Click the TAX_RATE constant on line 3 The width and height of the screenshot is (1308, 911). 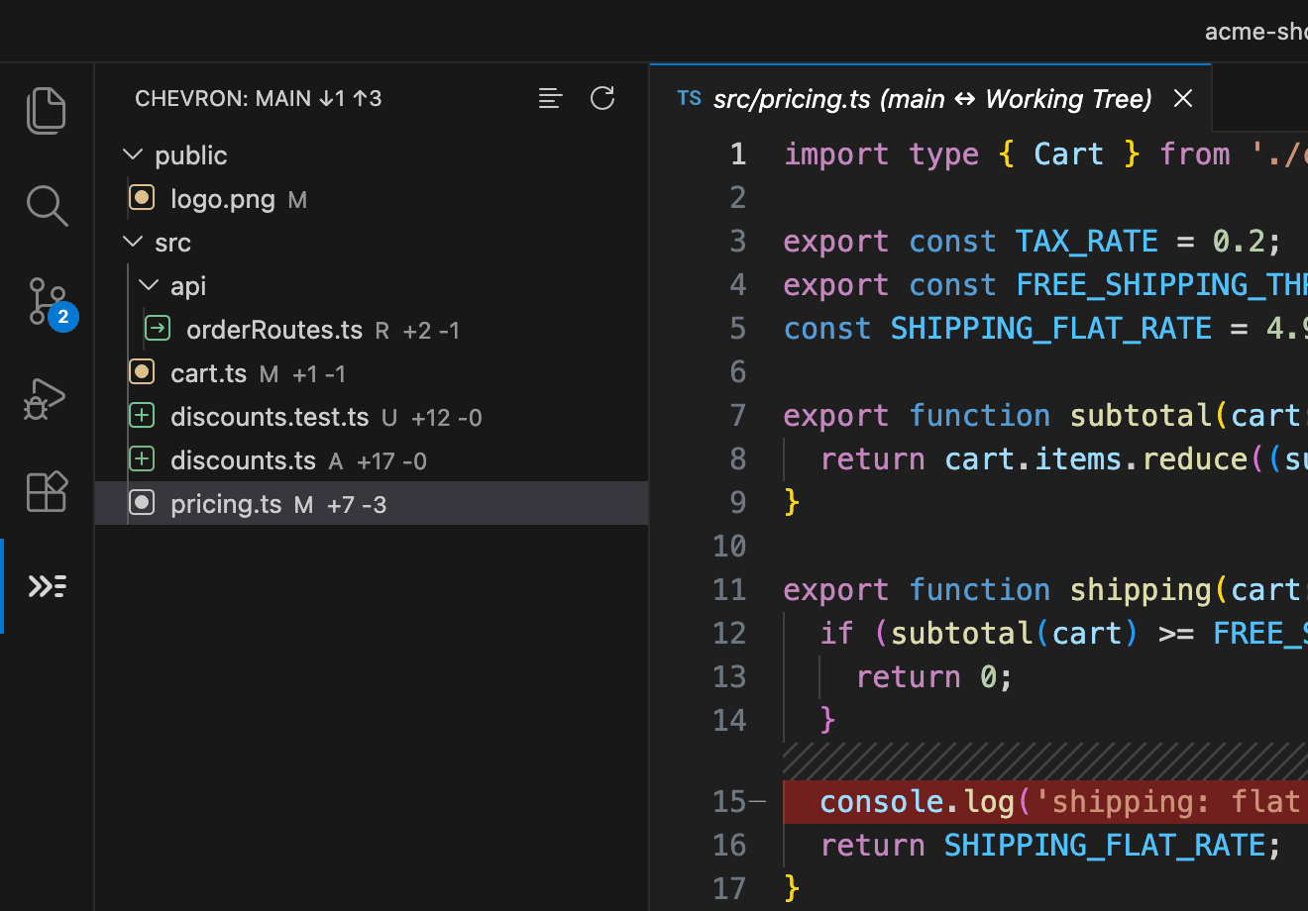click(1087, 242)
